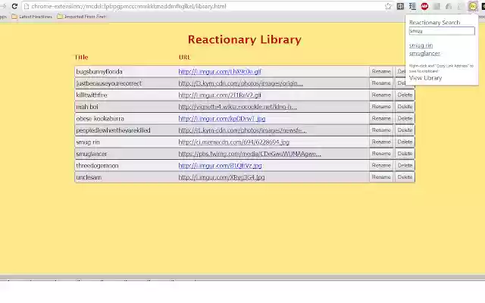Delete the smuglancer entry
Viewport: 485px width, 303px height.
[x=405, y=154]
